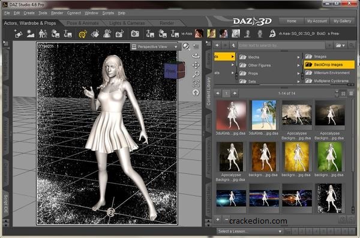Open the Content Library side tab
The height and width of the screenshot is (238, 360).
(208, 91)
